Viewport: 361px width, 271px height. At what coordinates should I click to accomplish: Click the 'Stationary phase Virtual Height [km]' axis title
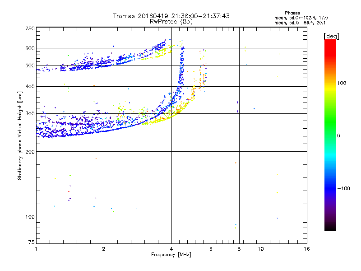(x=20, y=135)
